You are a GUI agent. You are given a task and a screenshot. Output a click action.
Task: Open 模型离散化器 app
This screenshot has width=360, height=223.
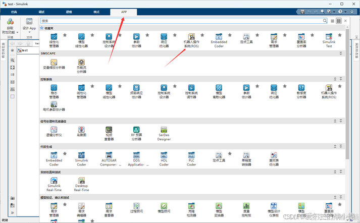tap(219, 91)
